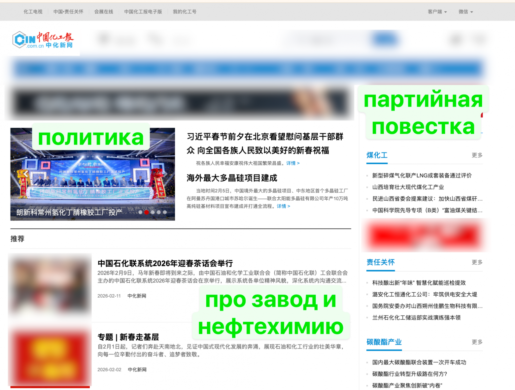Click the carousel left arrow
The width and height of the screenshot is (515, 390).
click(x=26, y=174)
